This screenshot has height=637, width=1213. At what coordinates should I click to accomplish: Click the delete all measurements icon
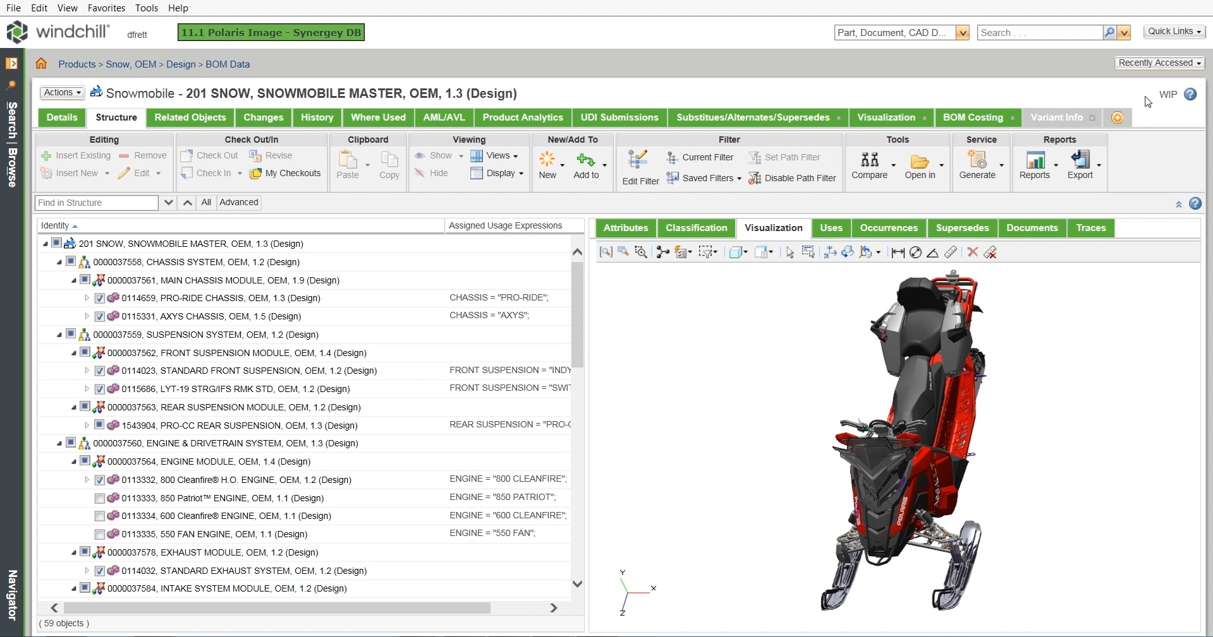click(991, 253)
